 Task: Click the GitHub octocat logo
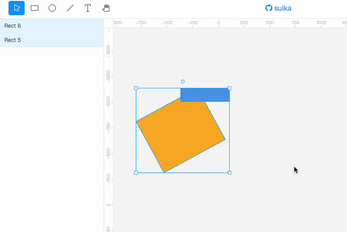269,8
